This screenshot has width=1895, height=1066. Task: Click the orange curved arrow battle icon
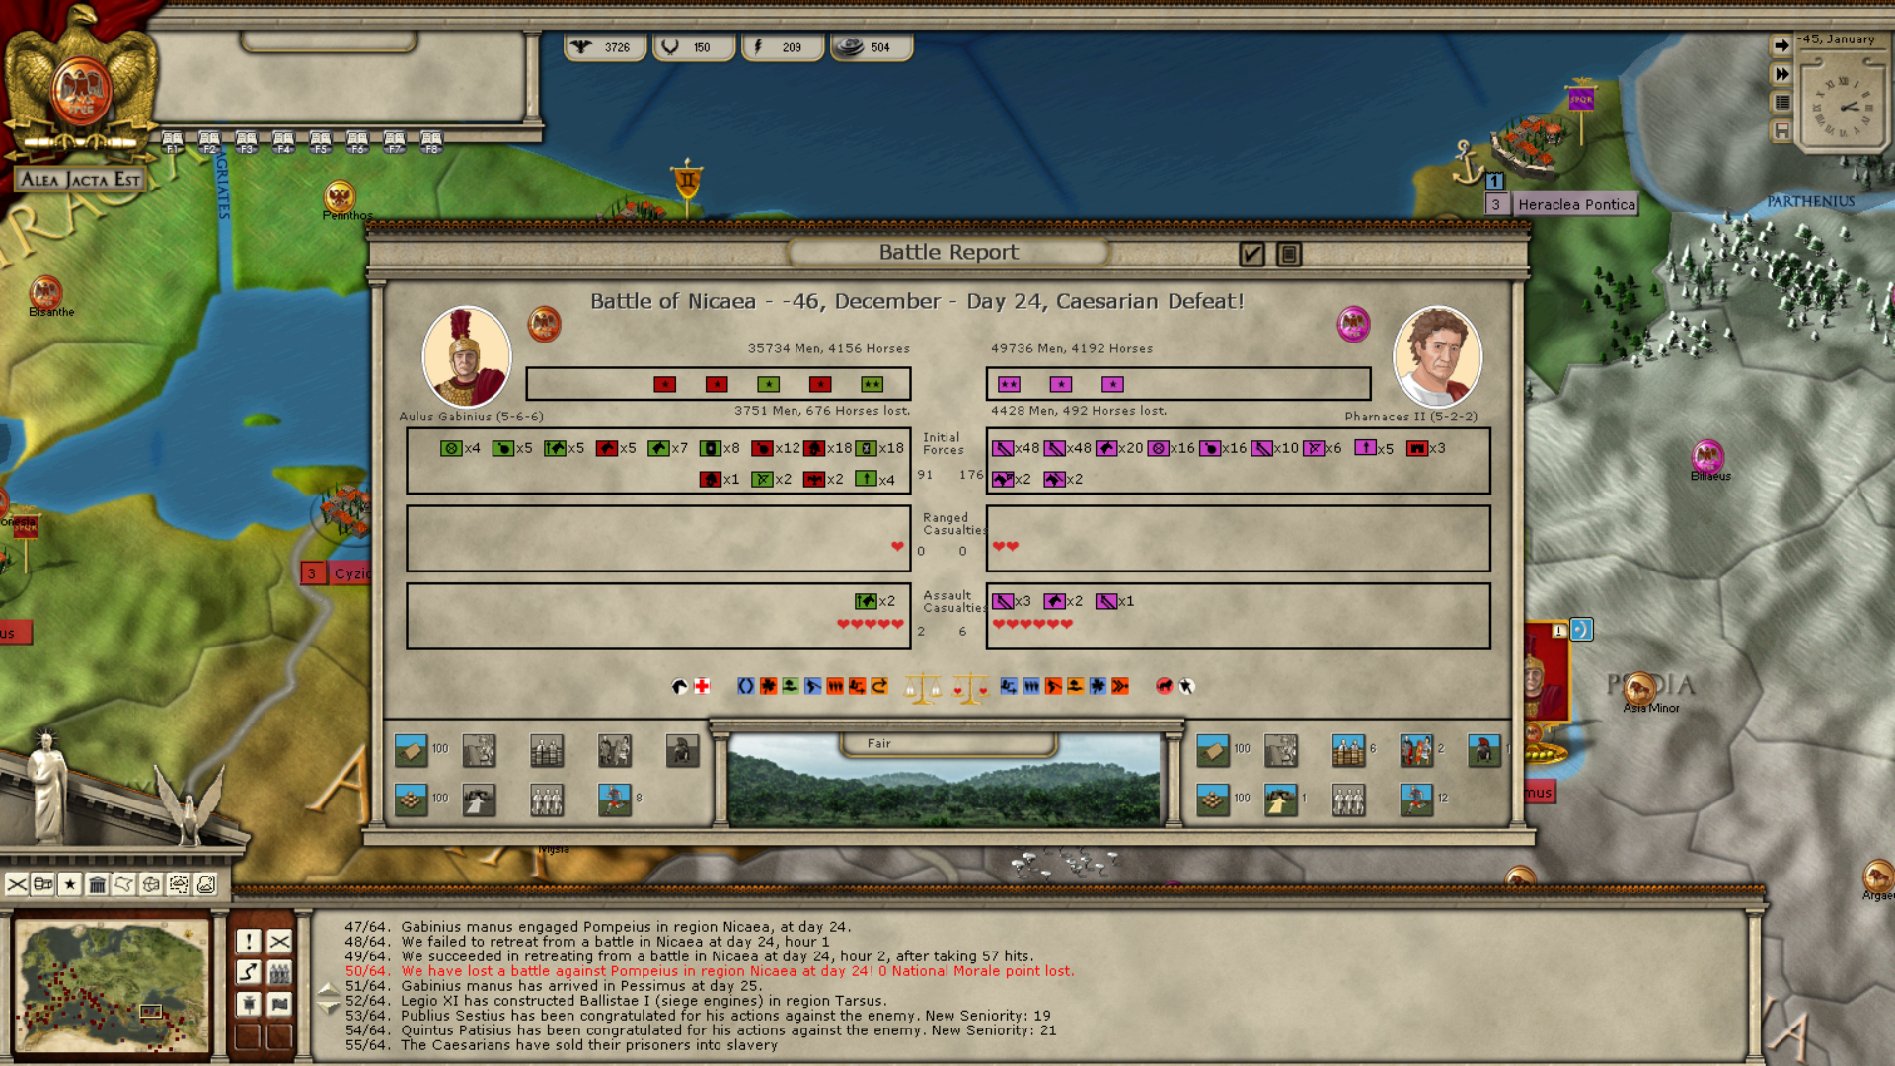click(879, 686)
